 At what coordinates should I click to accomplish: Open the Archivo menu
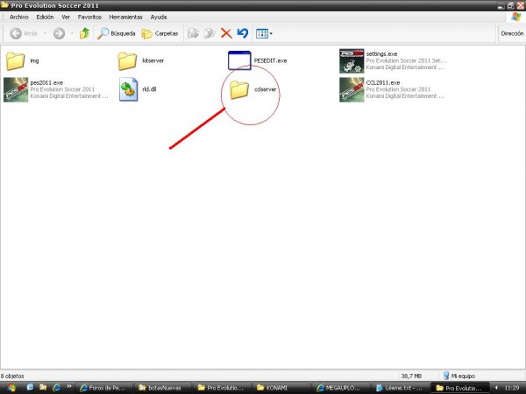(x=19, y=17)
